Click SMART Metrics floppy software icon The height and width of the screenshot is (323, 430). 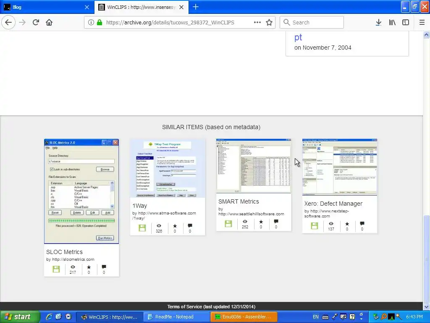(228, 224)
